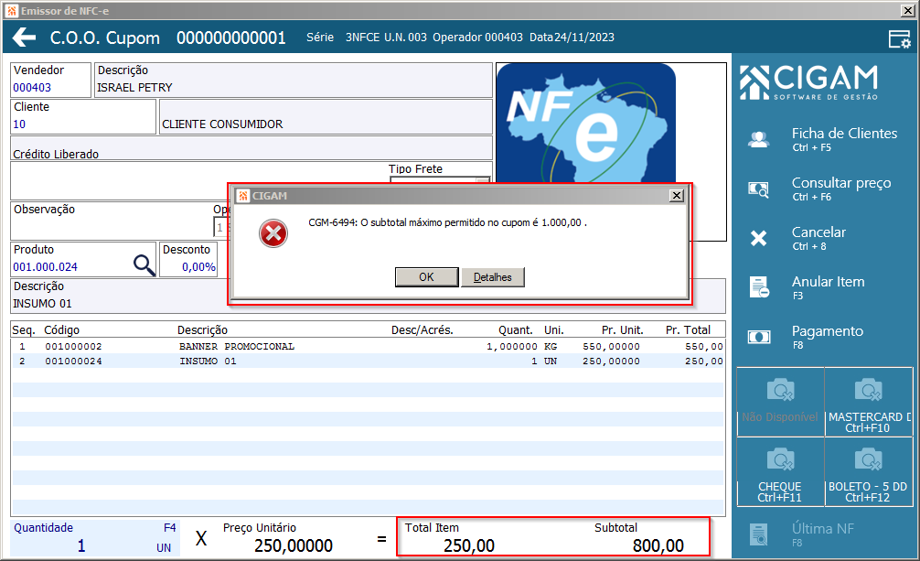Click the Cancelar X icon
This screenshot has height=561, width=920.
pos(759,238)
